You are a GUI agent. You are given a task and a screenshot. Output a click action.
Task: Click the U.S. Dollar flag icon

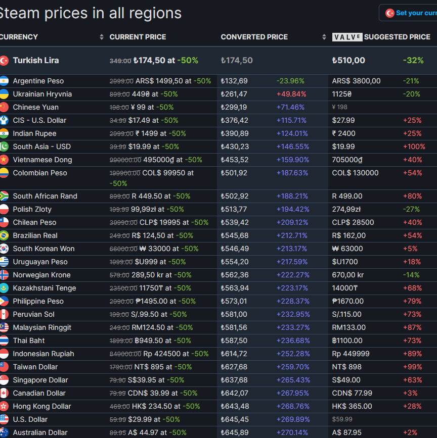4,419
